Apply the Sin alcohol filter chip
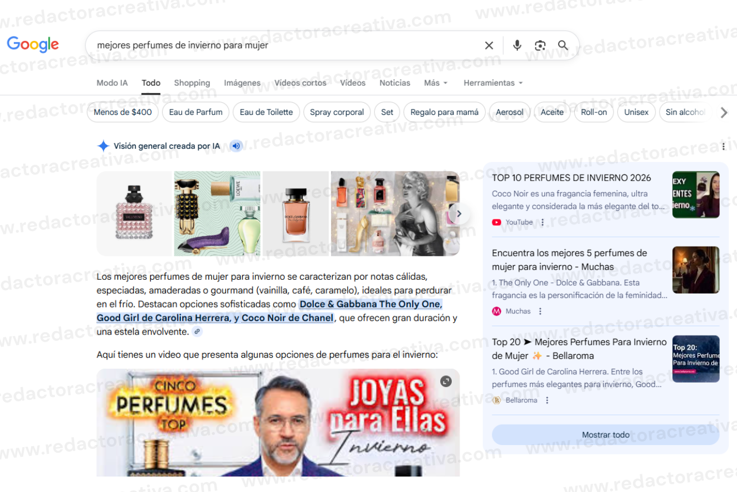The width and height of the screenshot is (737, 492). [686, 112]
